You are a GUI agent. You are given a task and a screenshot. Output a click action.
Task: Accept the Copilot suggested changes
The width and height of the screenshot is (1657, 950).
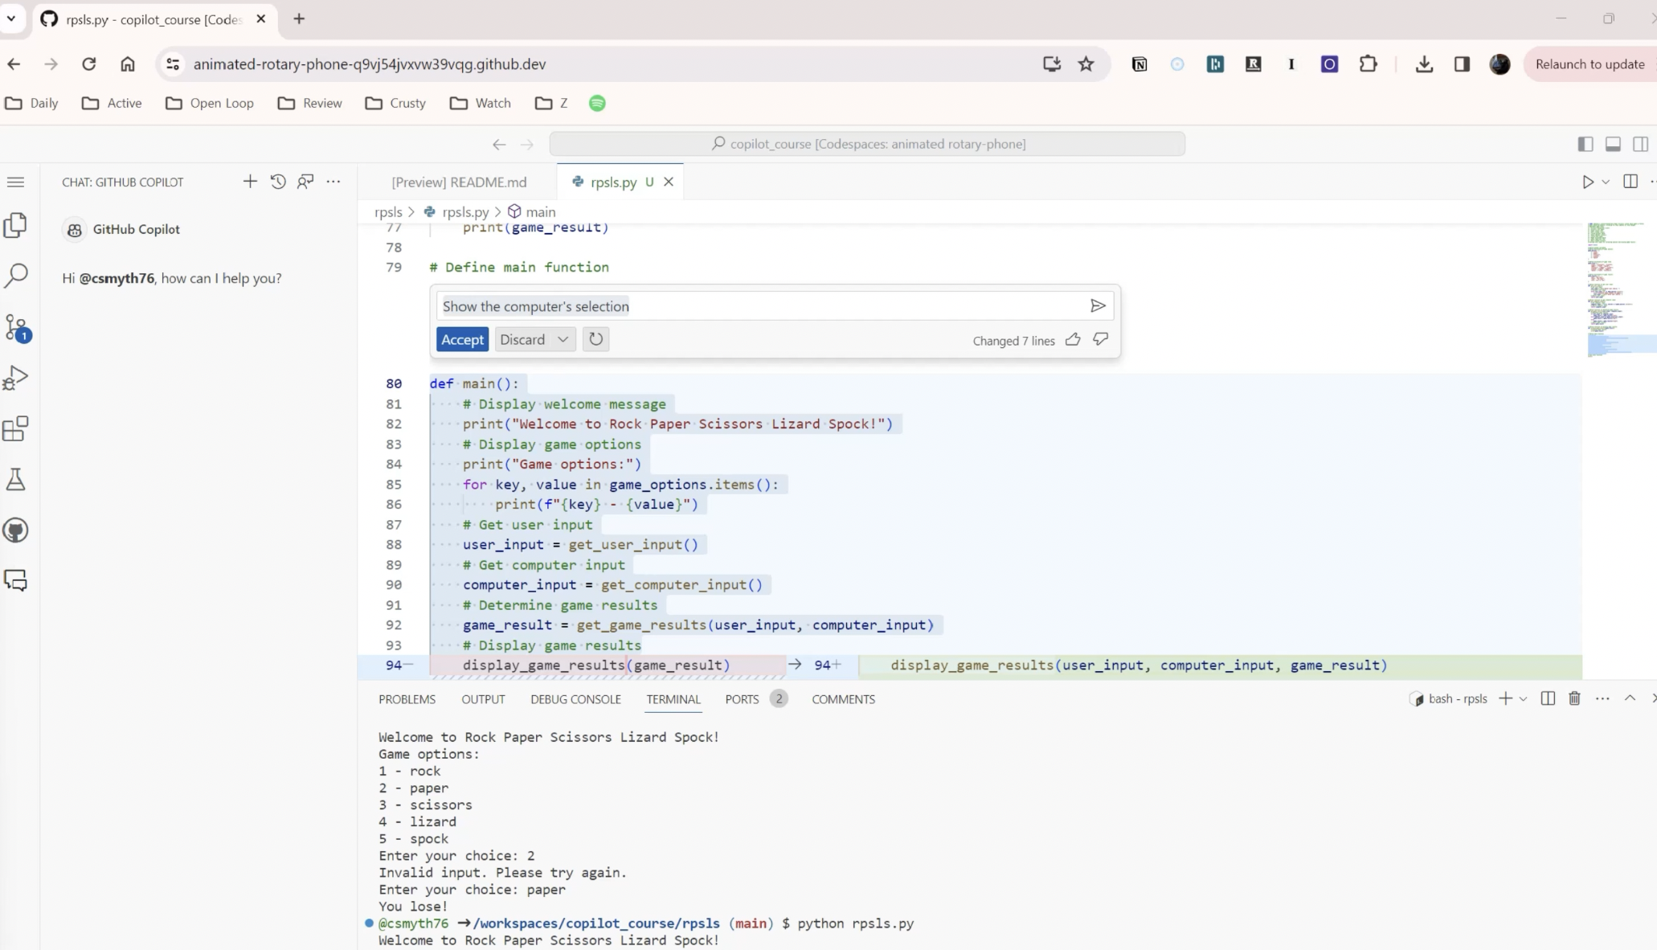pyautogui.click(x=462, y=339)
